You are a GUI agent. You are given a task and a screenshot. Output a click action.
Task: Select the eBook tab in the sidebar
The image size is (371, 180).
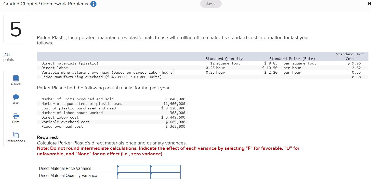pyautogui.click(x=16, y=80)
